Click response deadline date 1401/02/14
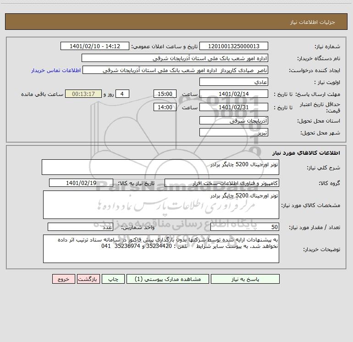Screen dimensions: 353x342 pyautogui.click(x=234, y=94)
